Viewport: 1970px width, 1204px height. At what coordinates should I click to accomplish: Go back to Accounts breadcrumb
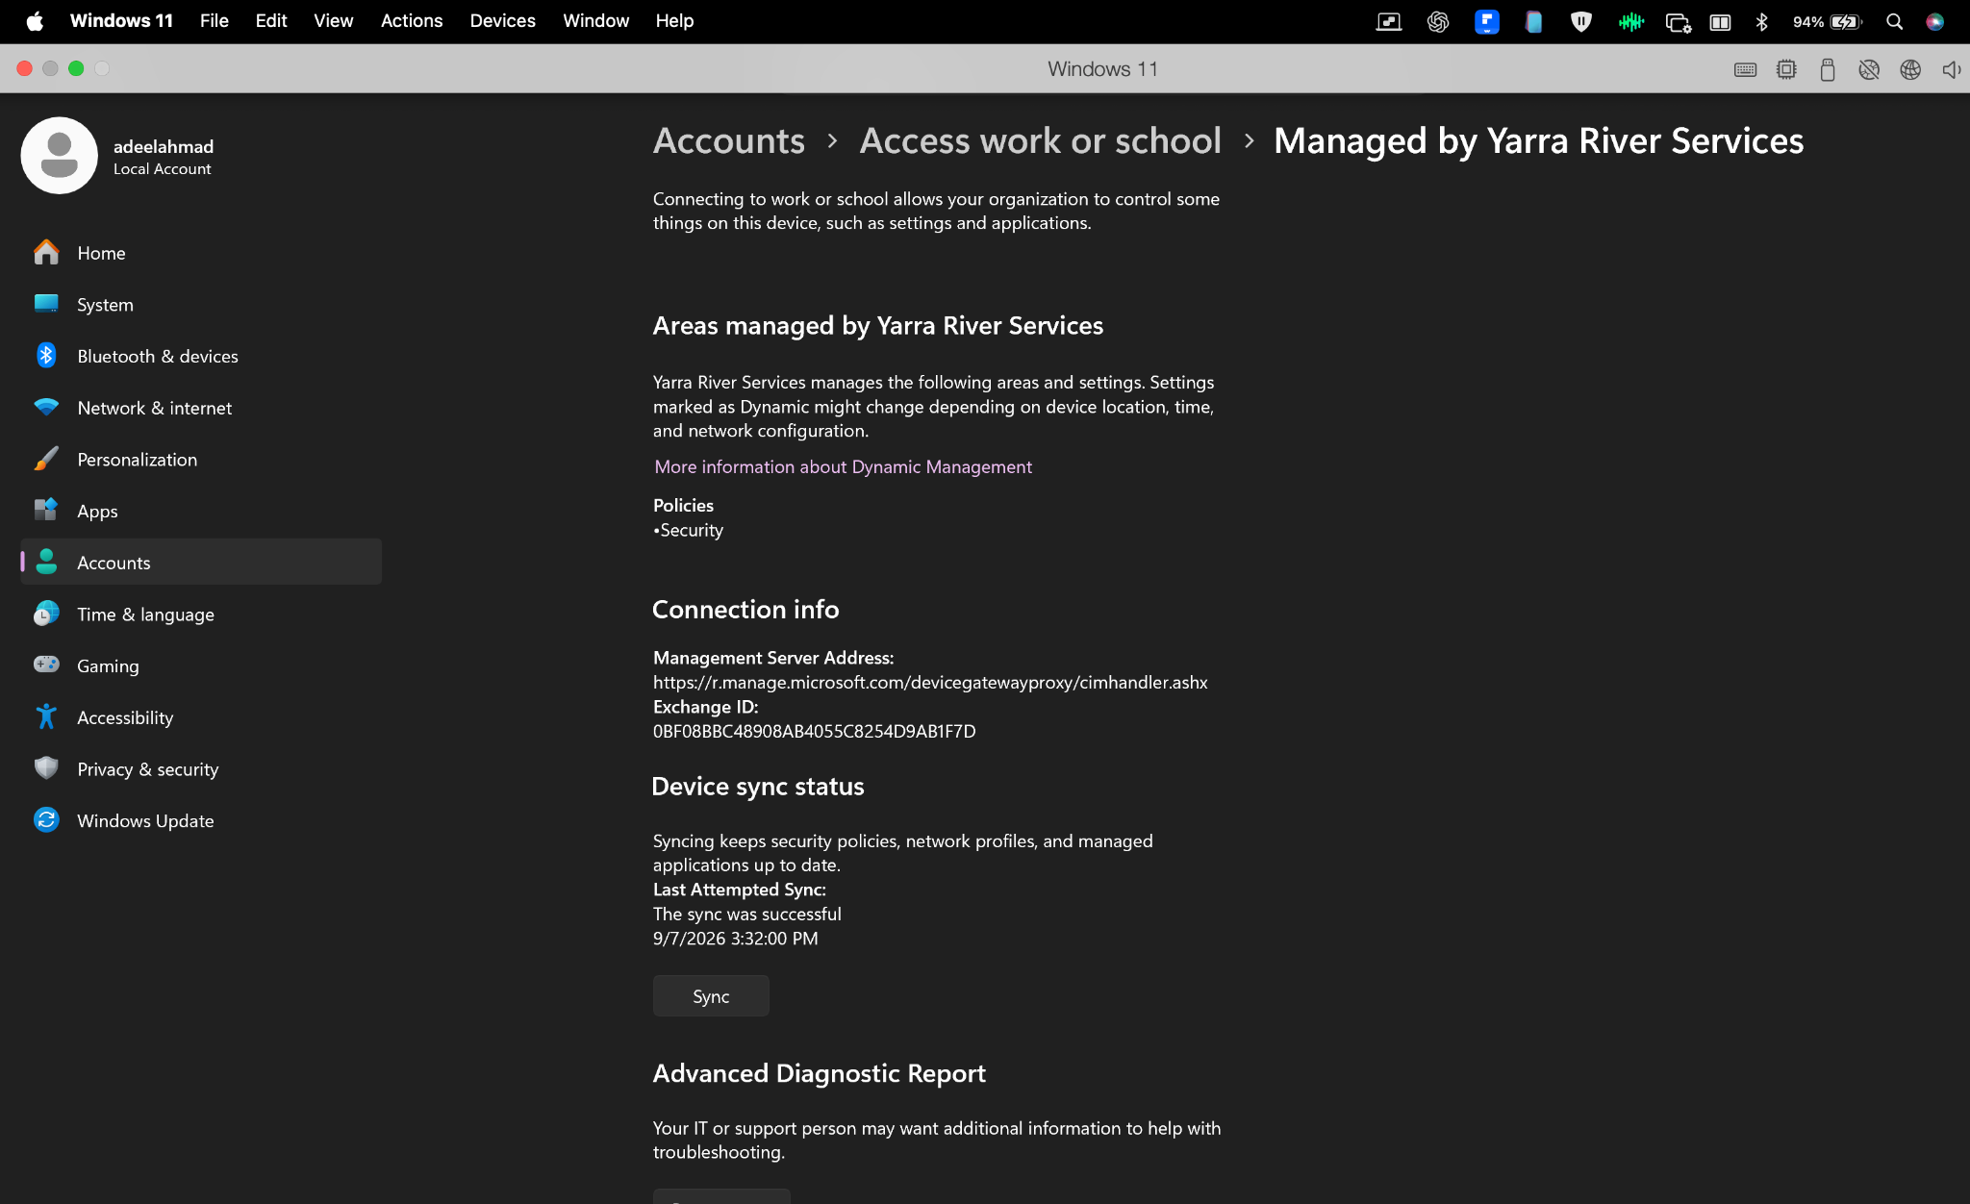(x=728, y=141)
